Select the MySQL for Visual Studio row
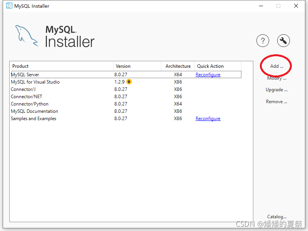 coord(126,82)
